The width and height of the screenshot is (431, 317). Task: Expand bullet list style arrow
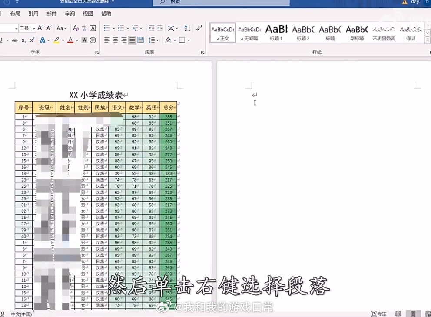click(x=113, y=28)
